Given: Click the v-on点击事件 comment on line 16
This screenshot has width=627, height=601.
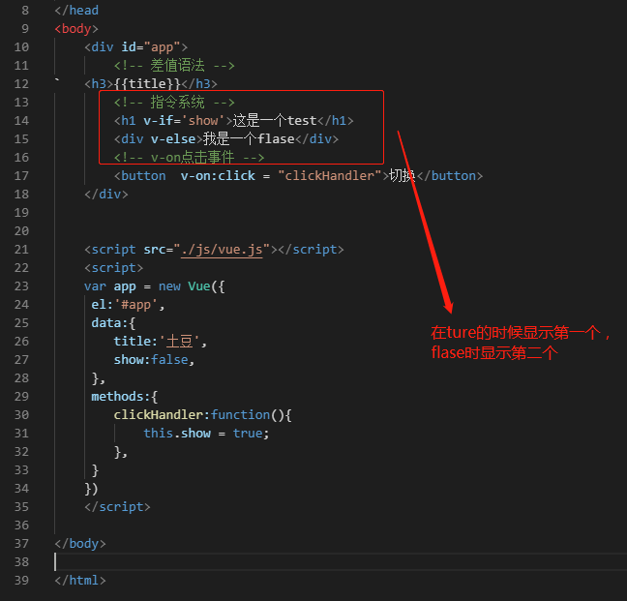Looking at the screenshot, I should tap(189, 157).
